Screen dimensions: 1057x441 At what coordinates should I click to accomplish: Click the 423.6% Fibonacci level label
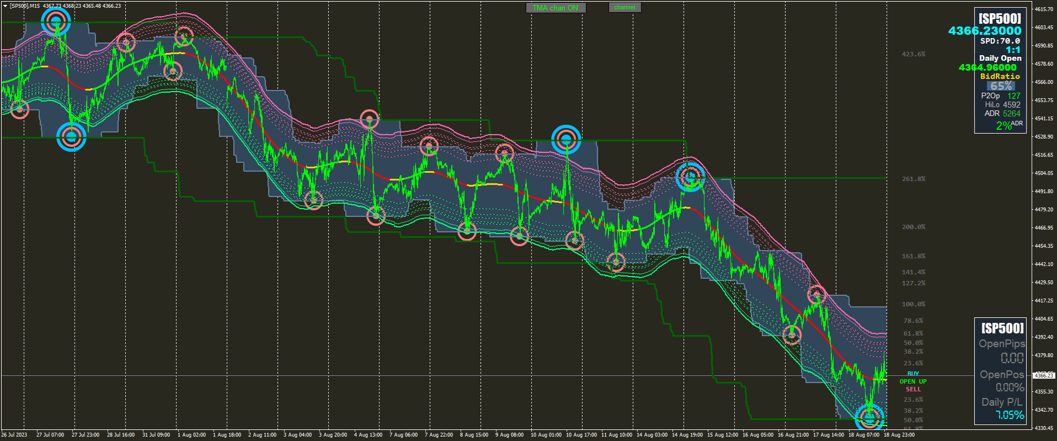point(914,54)
